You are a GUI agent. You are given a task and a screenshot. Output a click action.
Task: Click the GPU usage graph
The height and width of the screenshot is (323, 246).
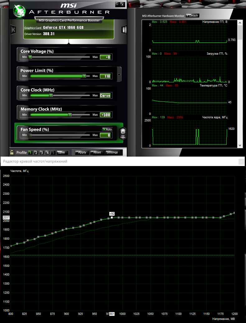point(190,69)
